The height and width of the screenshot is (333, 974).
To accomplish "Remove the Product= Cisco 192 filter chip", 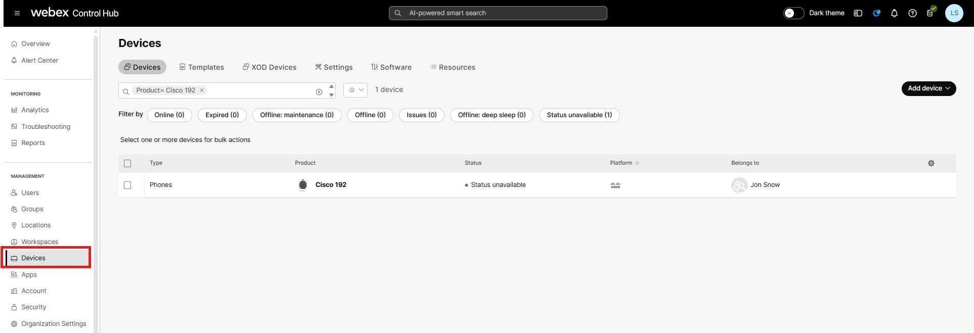I will [x=202, y=90].
